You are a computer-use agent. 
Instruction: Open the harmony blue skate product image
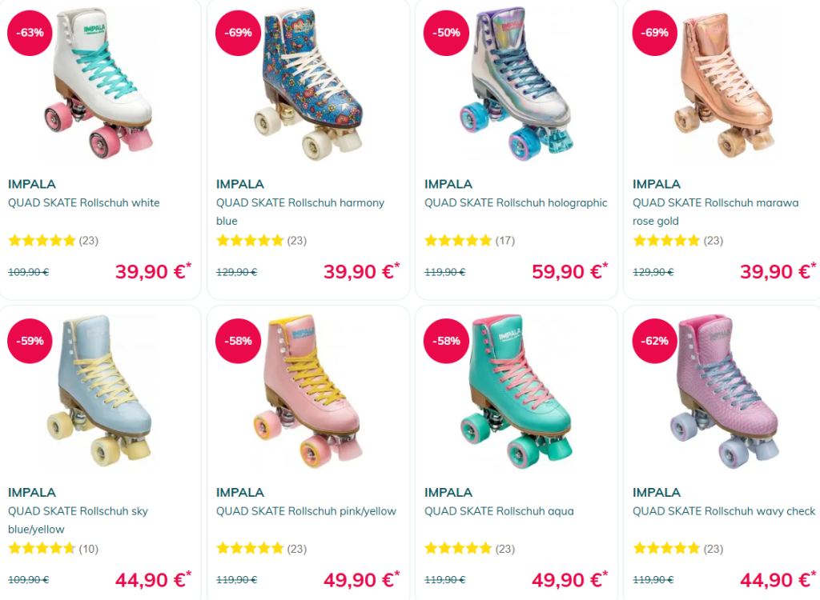tap(311, 84)
